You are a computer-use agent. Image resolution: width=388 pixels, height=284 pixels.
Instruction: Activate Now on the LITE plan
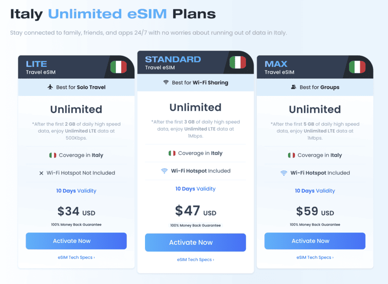click(76, 241)
